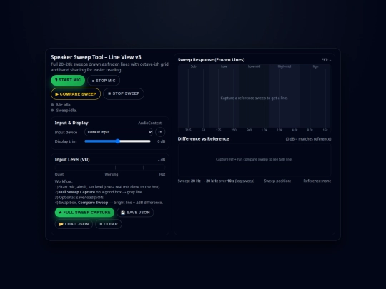
Task: Click the Sweep Response frozen lines graph
Action: 254,98
